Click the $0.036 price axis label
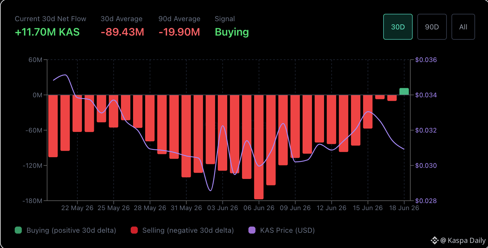488x248 pixels. coord(426,60)
